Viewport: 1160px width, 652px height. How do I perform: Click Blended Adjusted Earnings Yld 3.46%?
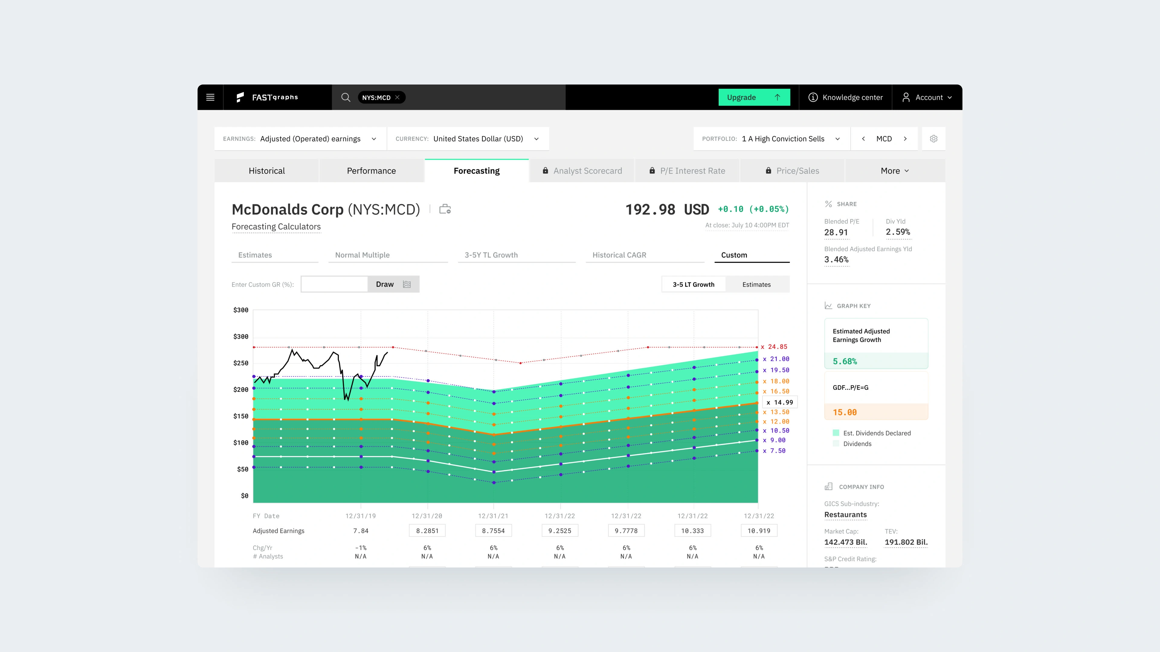point(837,260)
